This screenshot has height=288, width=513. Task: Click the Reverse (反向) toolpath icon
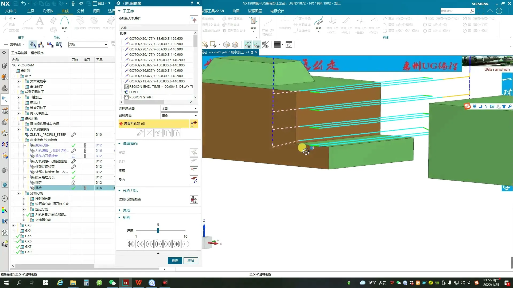(x=194, y=179)
